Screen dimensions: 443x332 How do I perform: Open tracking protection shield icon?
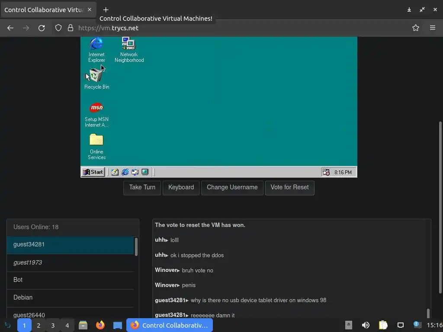(58, 28)
